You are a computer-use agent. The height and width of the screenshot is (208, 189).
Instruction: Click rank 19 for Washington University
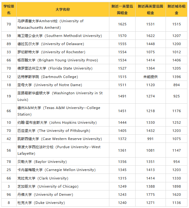(x=9, y=96)
